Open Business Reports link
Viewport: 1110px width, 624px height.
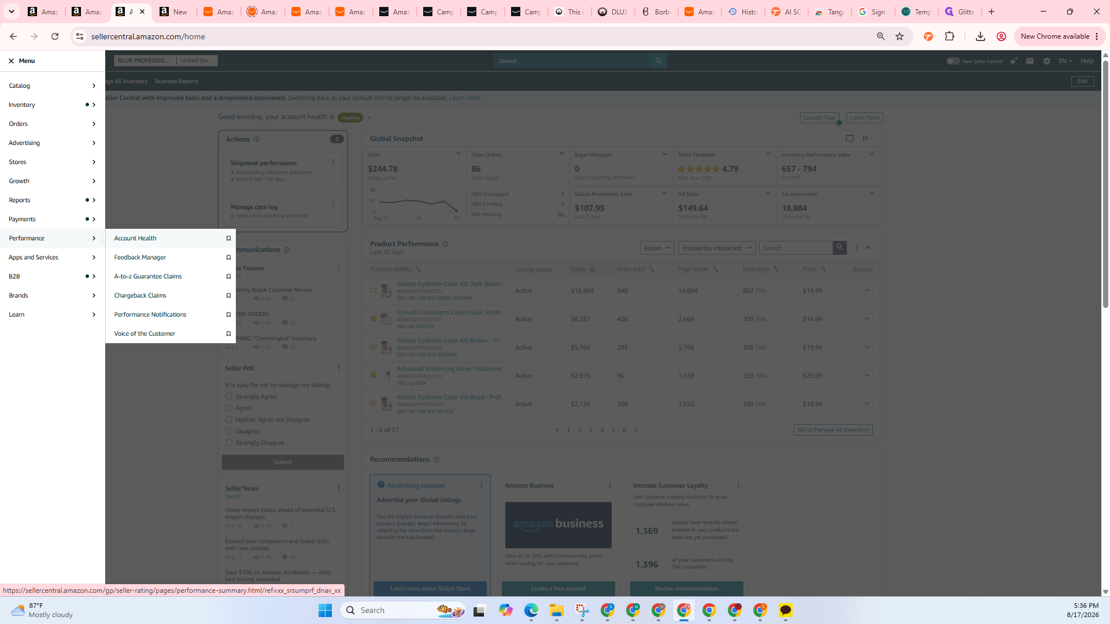click(x=176, y=81)
